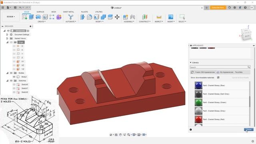Viewport: 256px width, 144px height.
Task: Select the Shell tool
Action: [x=96, y=17]
